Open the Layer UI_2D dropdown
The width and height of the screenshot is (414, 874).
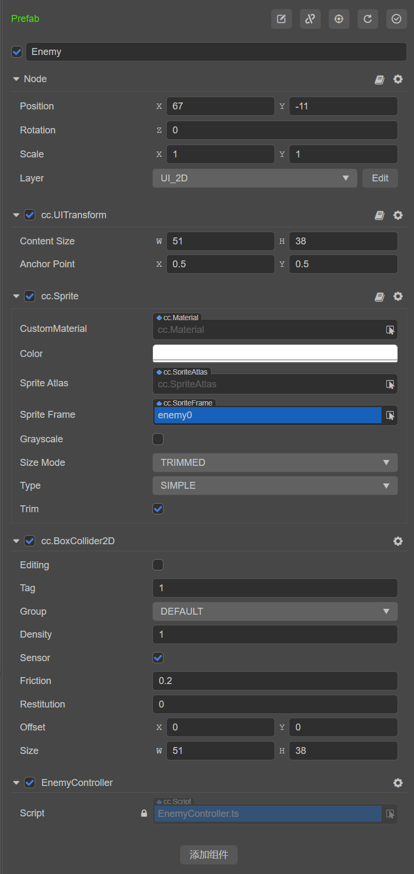255,178
